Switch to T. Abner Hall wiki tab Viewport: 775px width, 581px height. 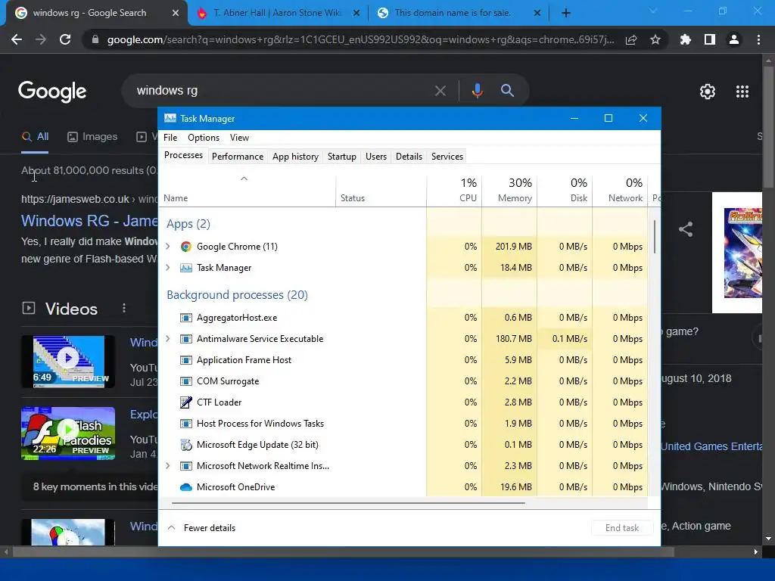tap(277, 13)
